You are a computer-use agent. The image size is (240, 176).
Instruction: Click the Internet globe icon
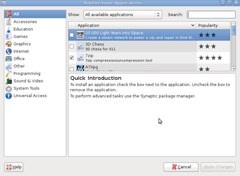[x=9, y=51]
